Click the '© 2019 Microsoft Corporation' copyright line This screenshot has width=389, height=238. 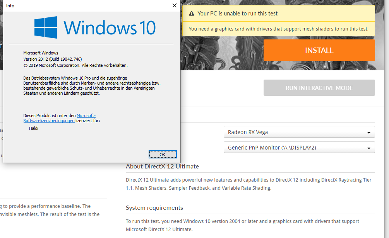point(75,65)
